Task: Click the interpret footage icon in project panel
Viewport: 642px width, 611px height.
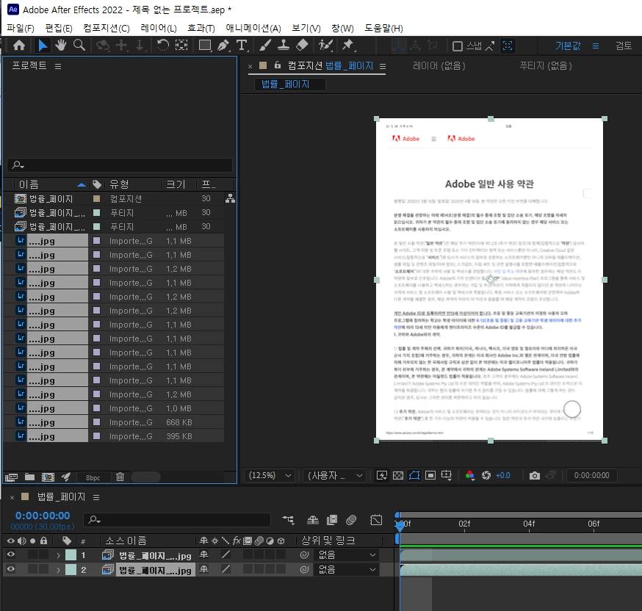Action: tap(11, 477)
